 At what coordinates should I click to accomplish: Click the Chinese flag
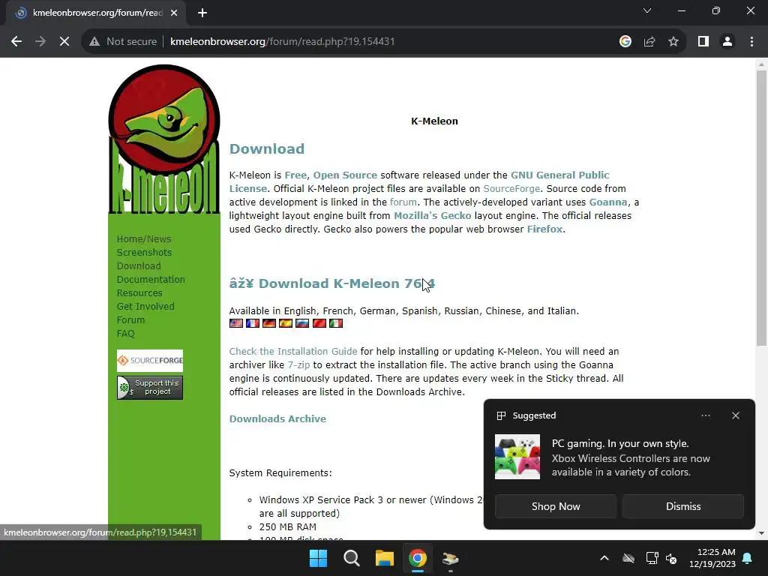click(x=319, y=323)
